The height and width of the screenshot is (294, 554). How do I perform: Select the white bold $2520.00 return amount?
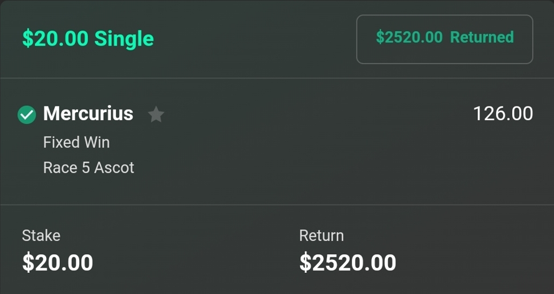click(x=347, y=262)
